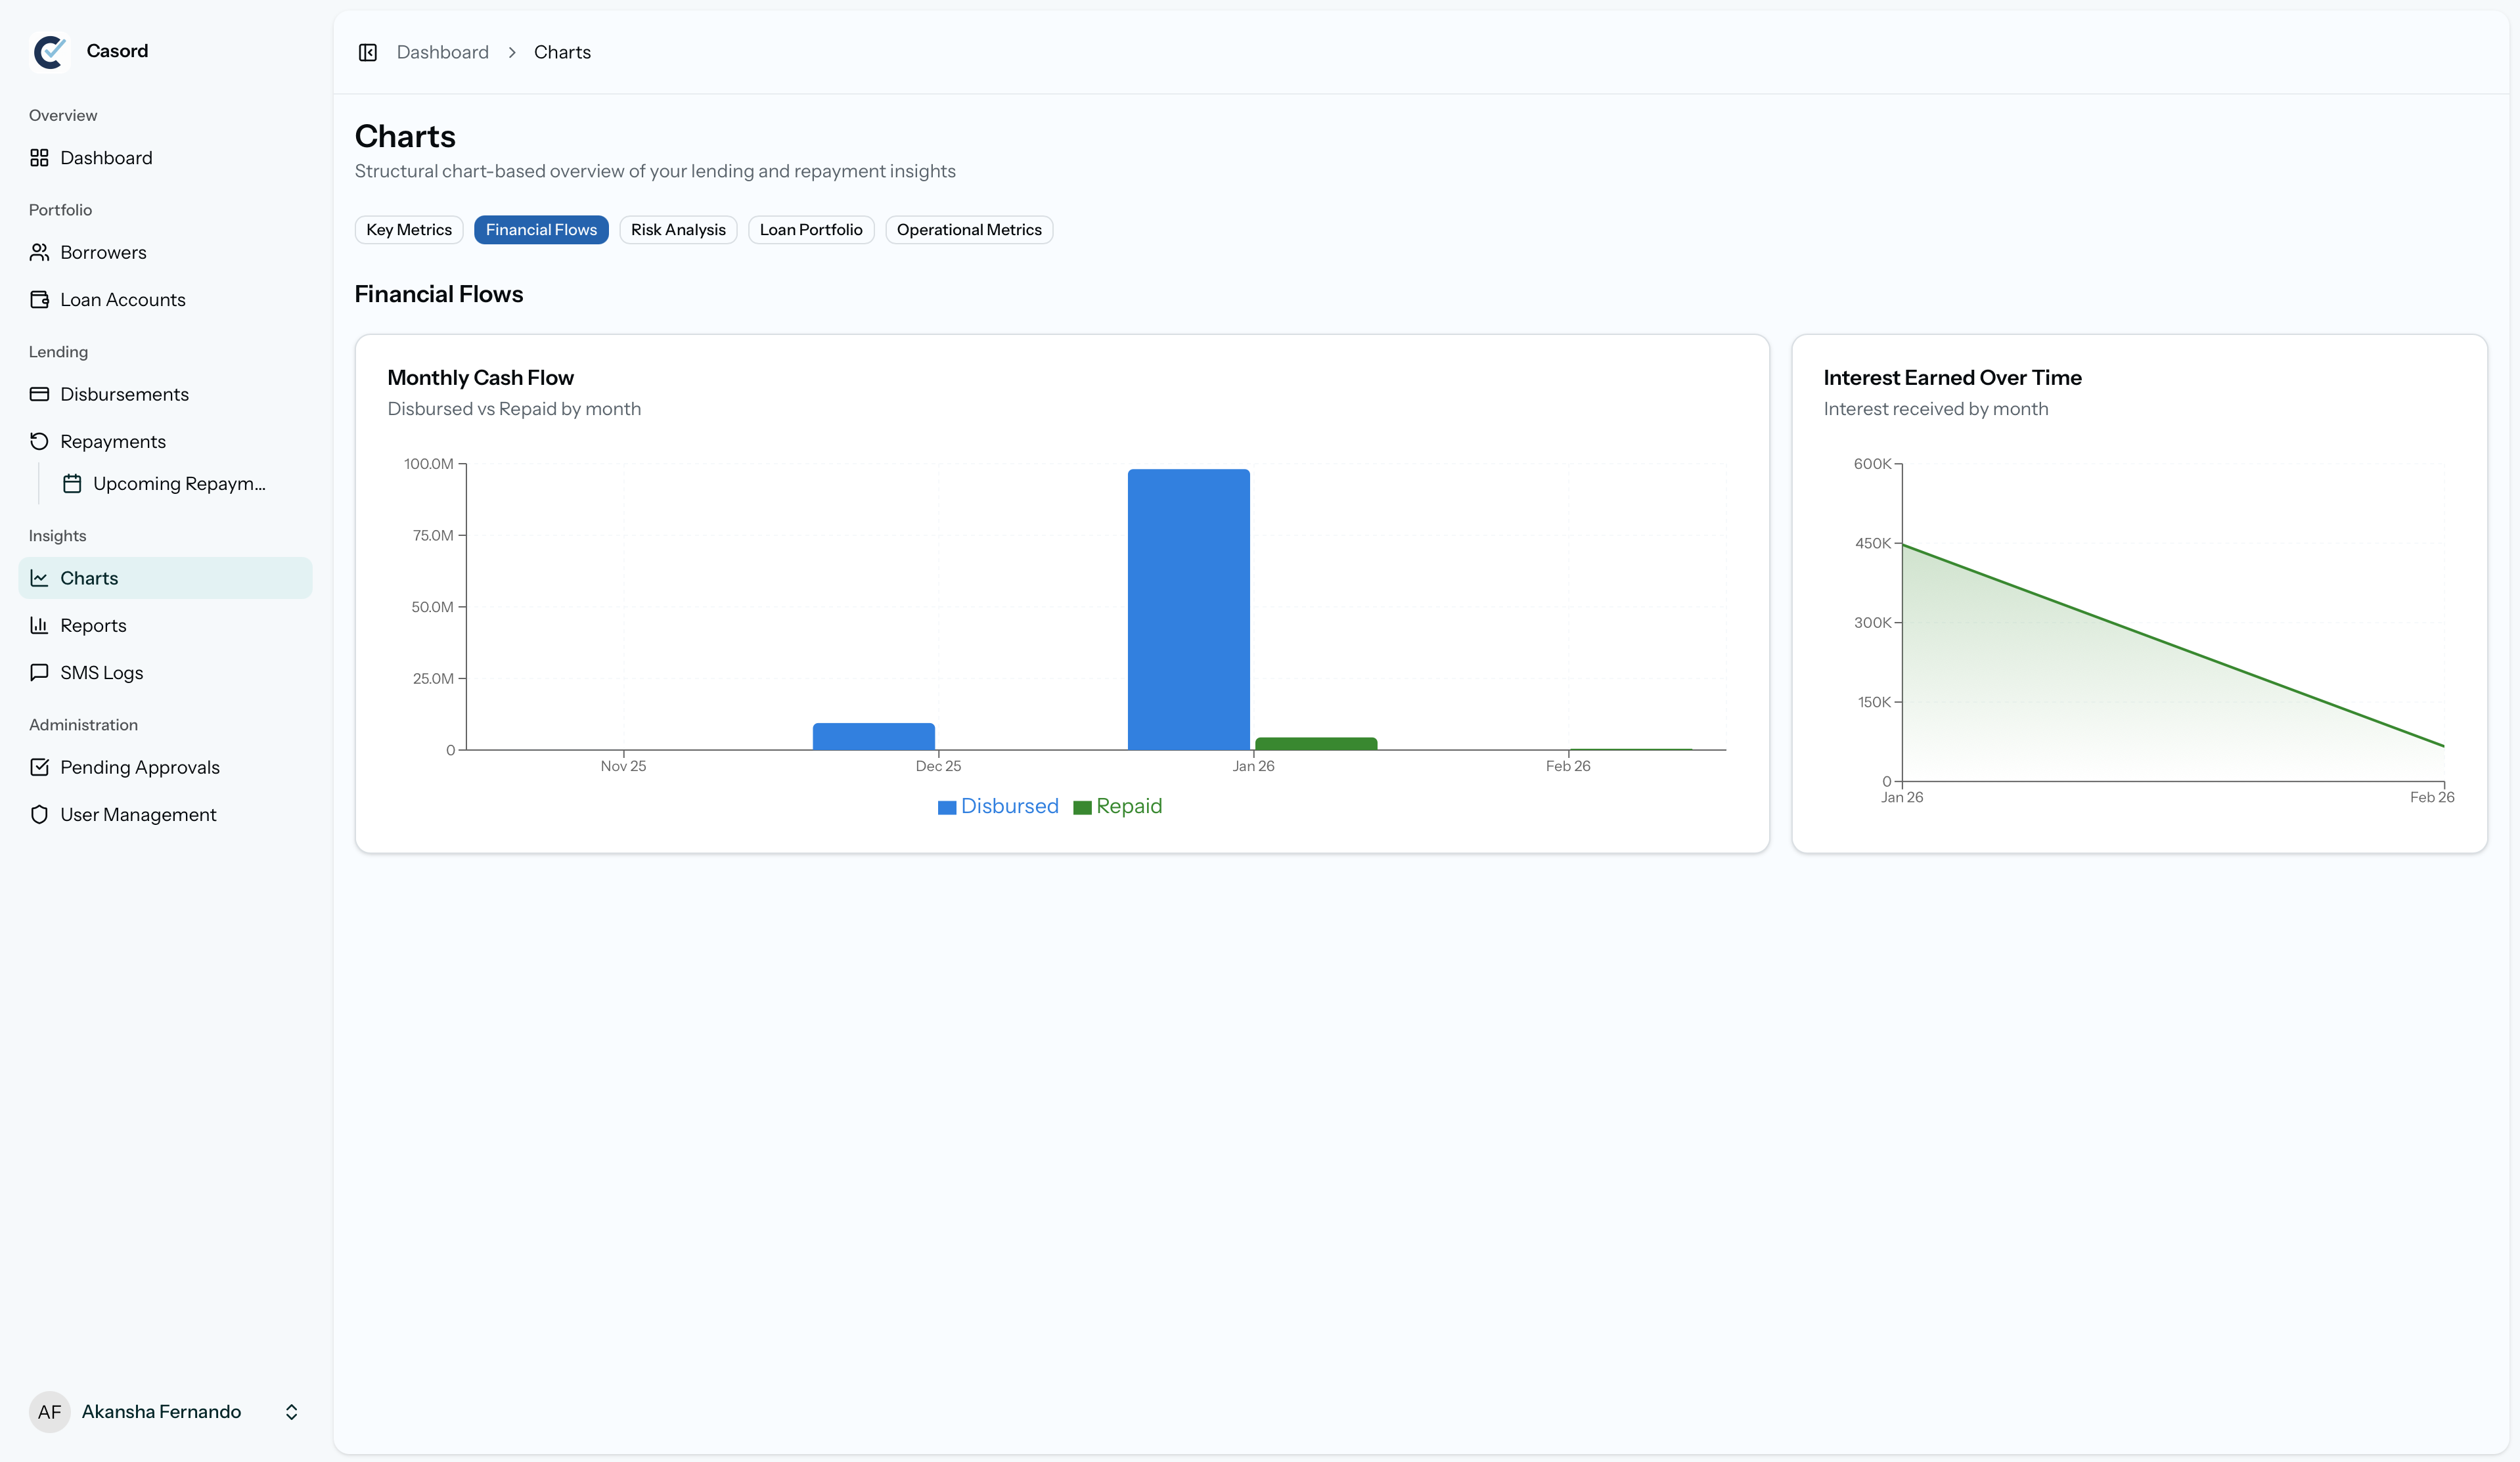Open Dashboard via its grid icon
The height and width of the screenshot is (1462, 2520).
pyautogui.click(x=39, y=158)
